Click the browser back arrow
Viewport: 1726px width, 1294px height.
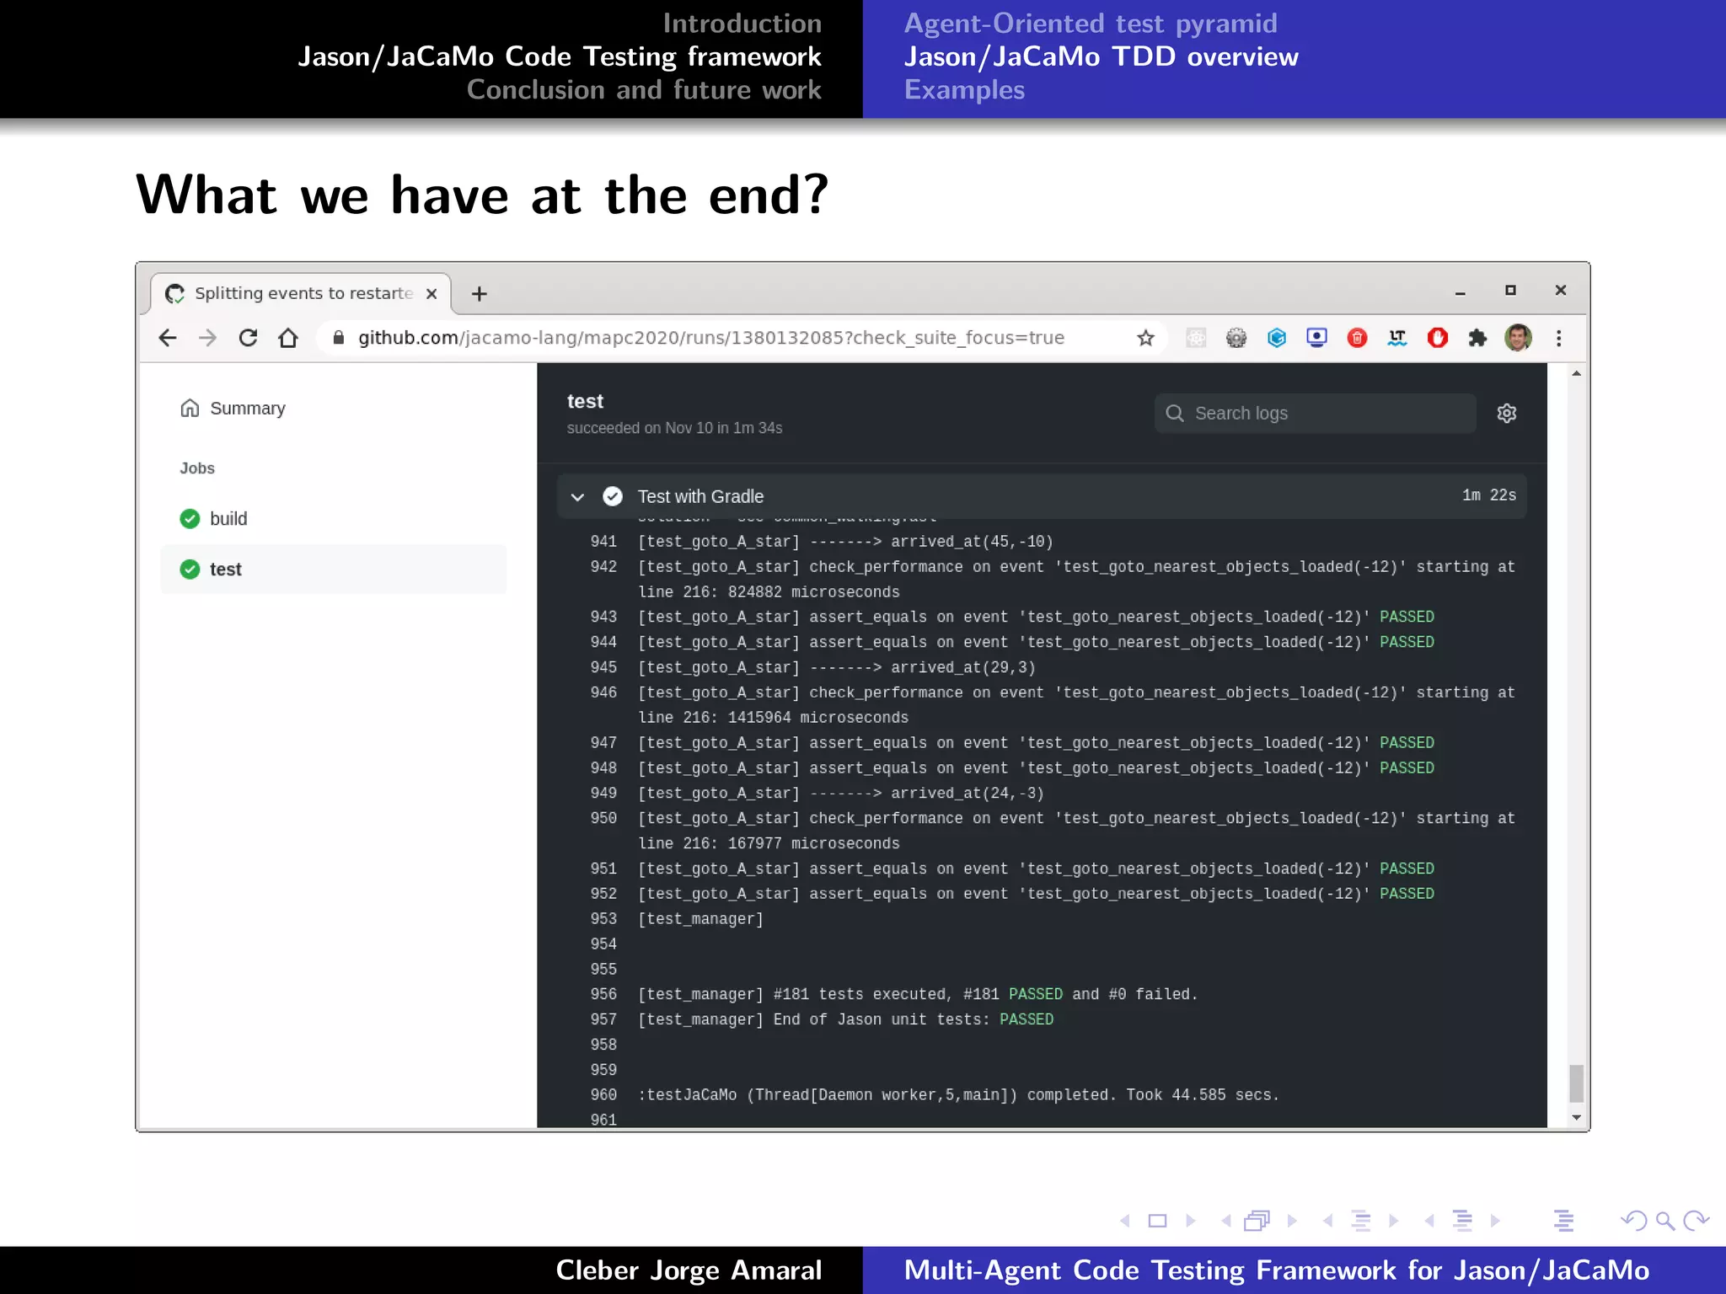tap(168, 338)
